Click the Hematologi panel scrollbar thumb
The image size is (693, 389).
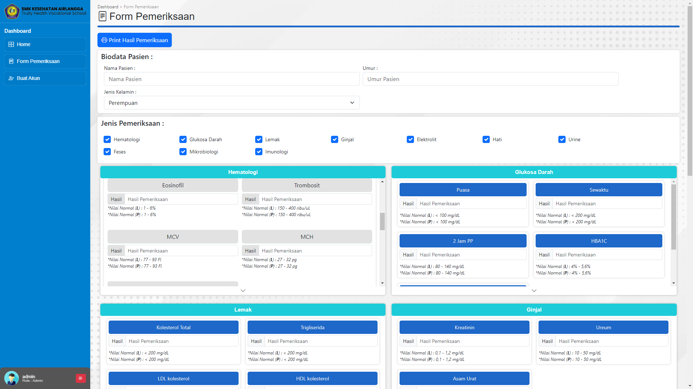click(x=382, y=221)
